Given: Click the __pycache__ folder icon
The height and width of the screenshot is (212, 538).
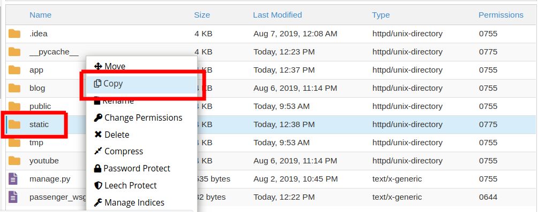Looking at the screenshot, I should [x=14, y=52].
